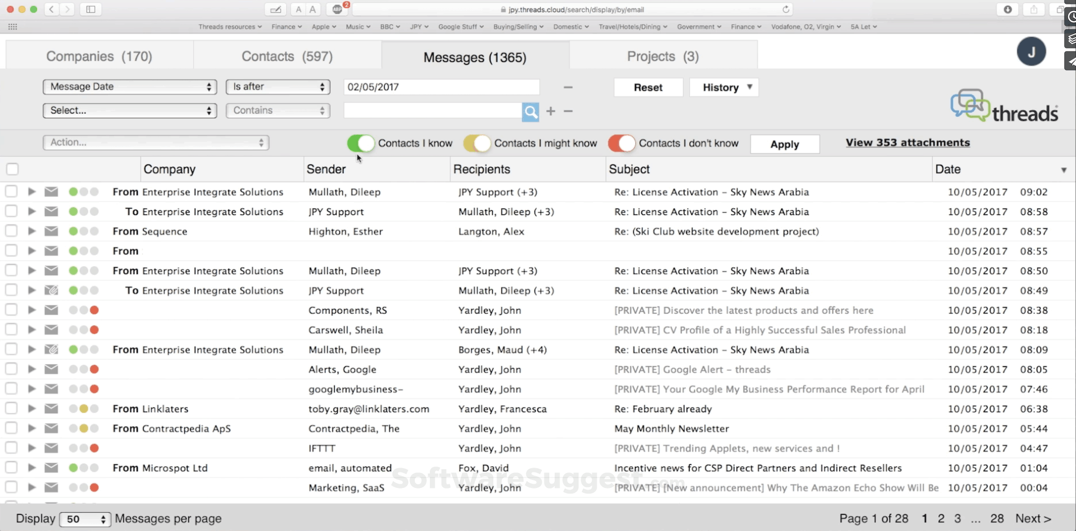Click the plus icon to add a filter condition
Viewport: 1076px width, 531px height.
pyautogui.click(x=550, y=111)
